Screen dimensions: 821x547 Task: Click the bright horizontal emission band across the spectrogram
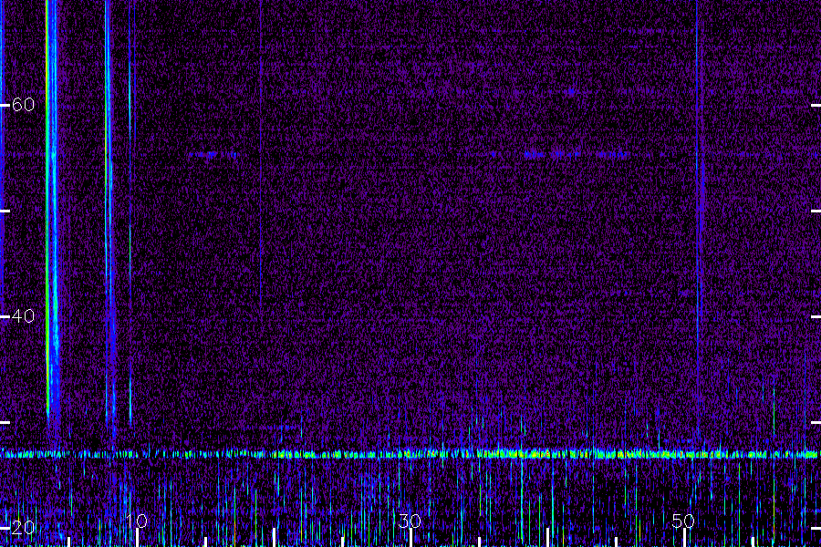pyautogui.click(x=410, y=454)
